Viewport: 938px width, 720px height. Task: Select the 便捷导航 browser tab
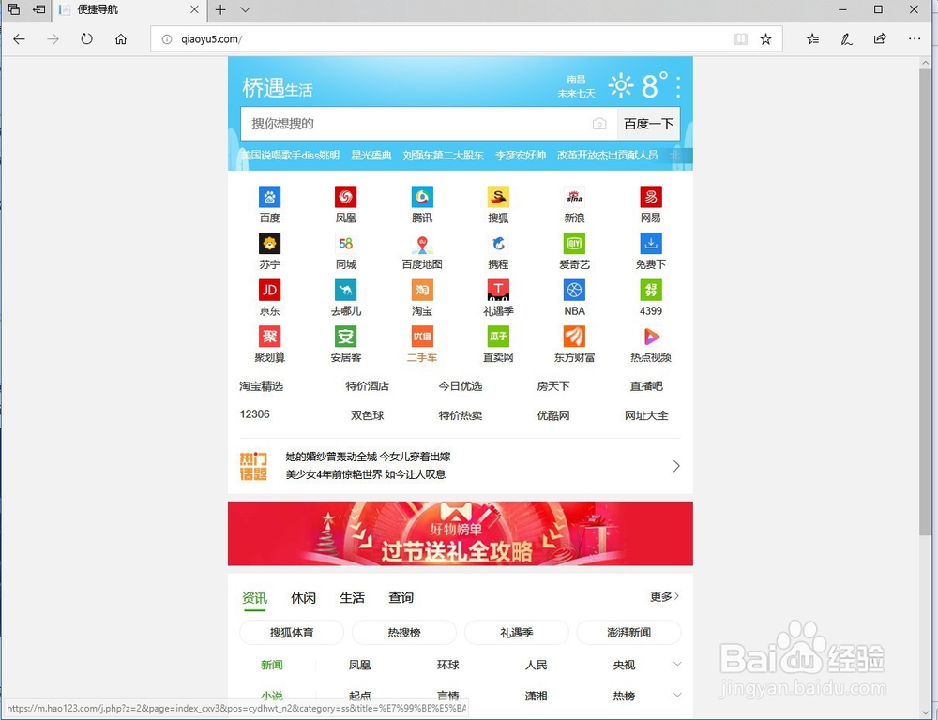pos(129,9)
